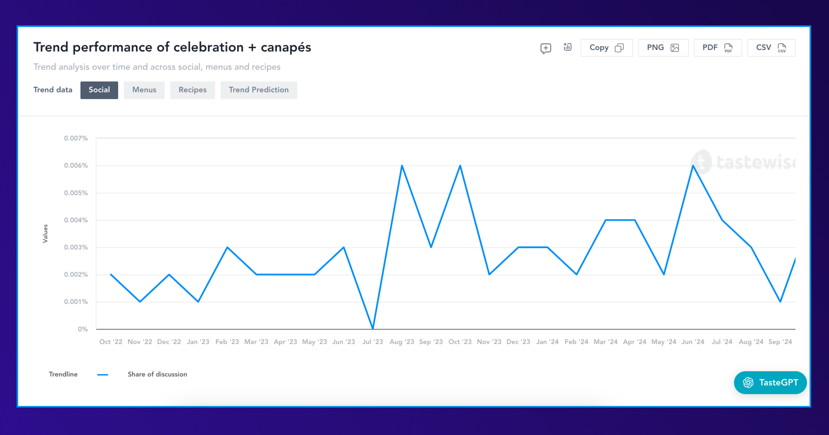Click the October 2023 peak data point
The image size is (829, 435).
tap(460, 165)
